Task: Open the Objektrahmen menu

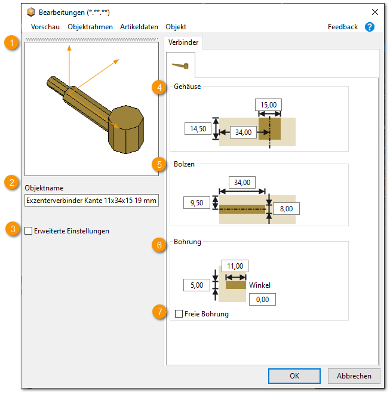Action: (x=90, y=27)
